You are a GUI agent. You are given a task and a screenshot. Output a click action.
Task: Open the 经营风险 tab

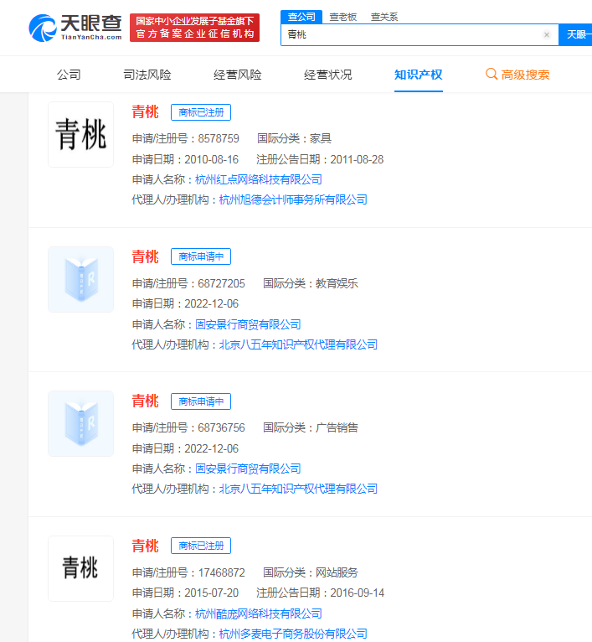coord(238,75)
